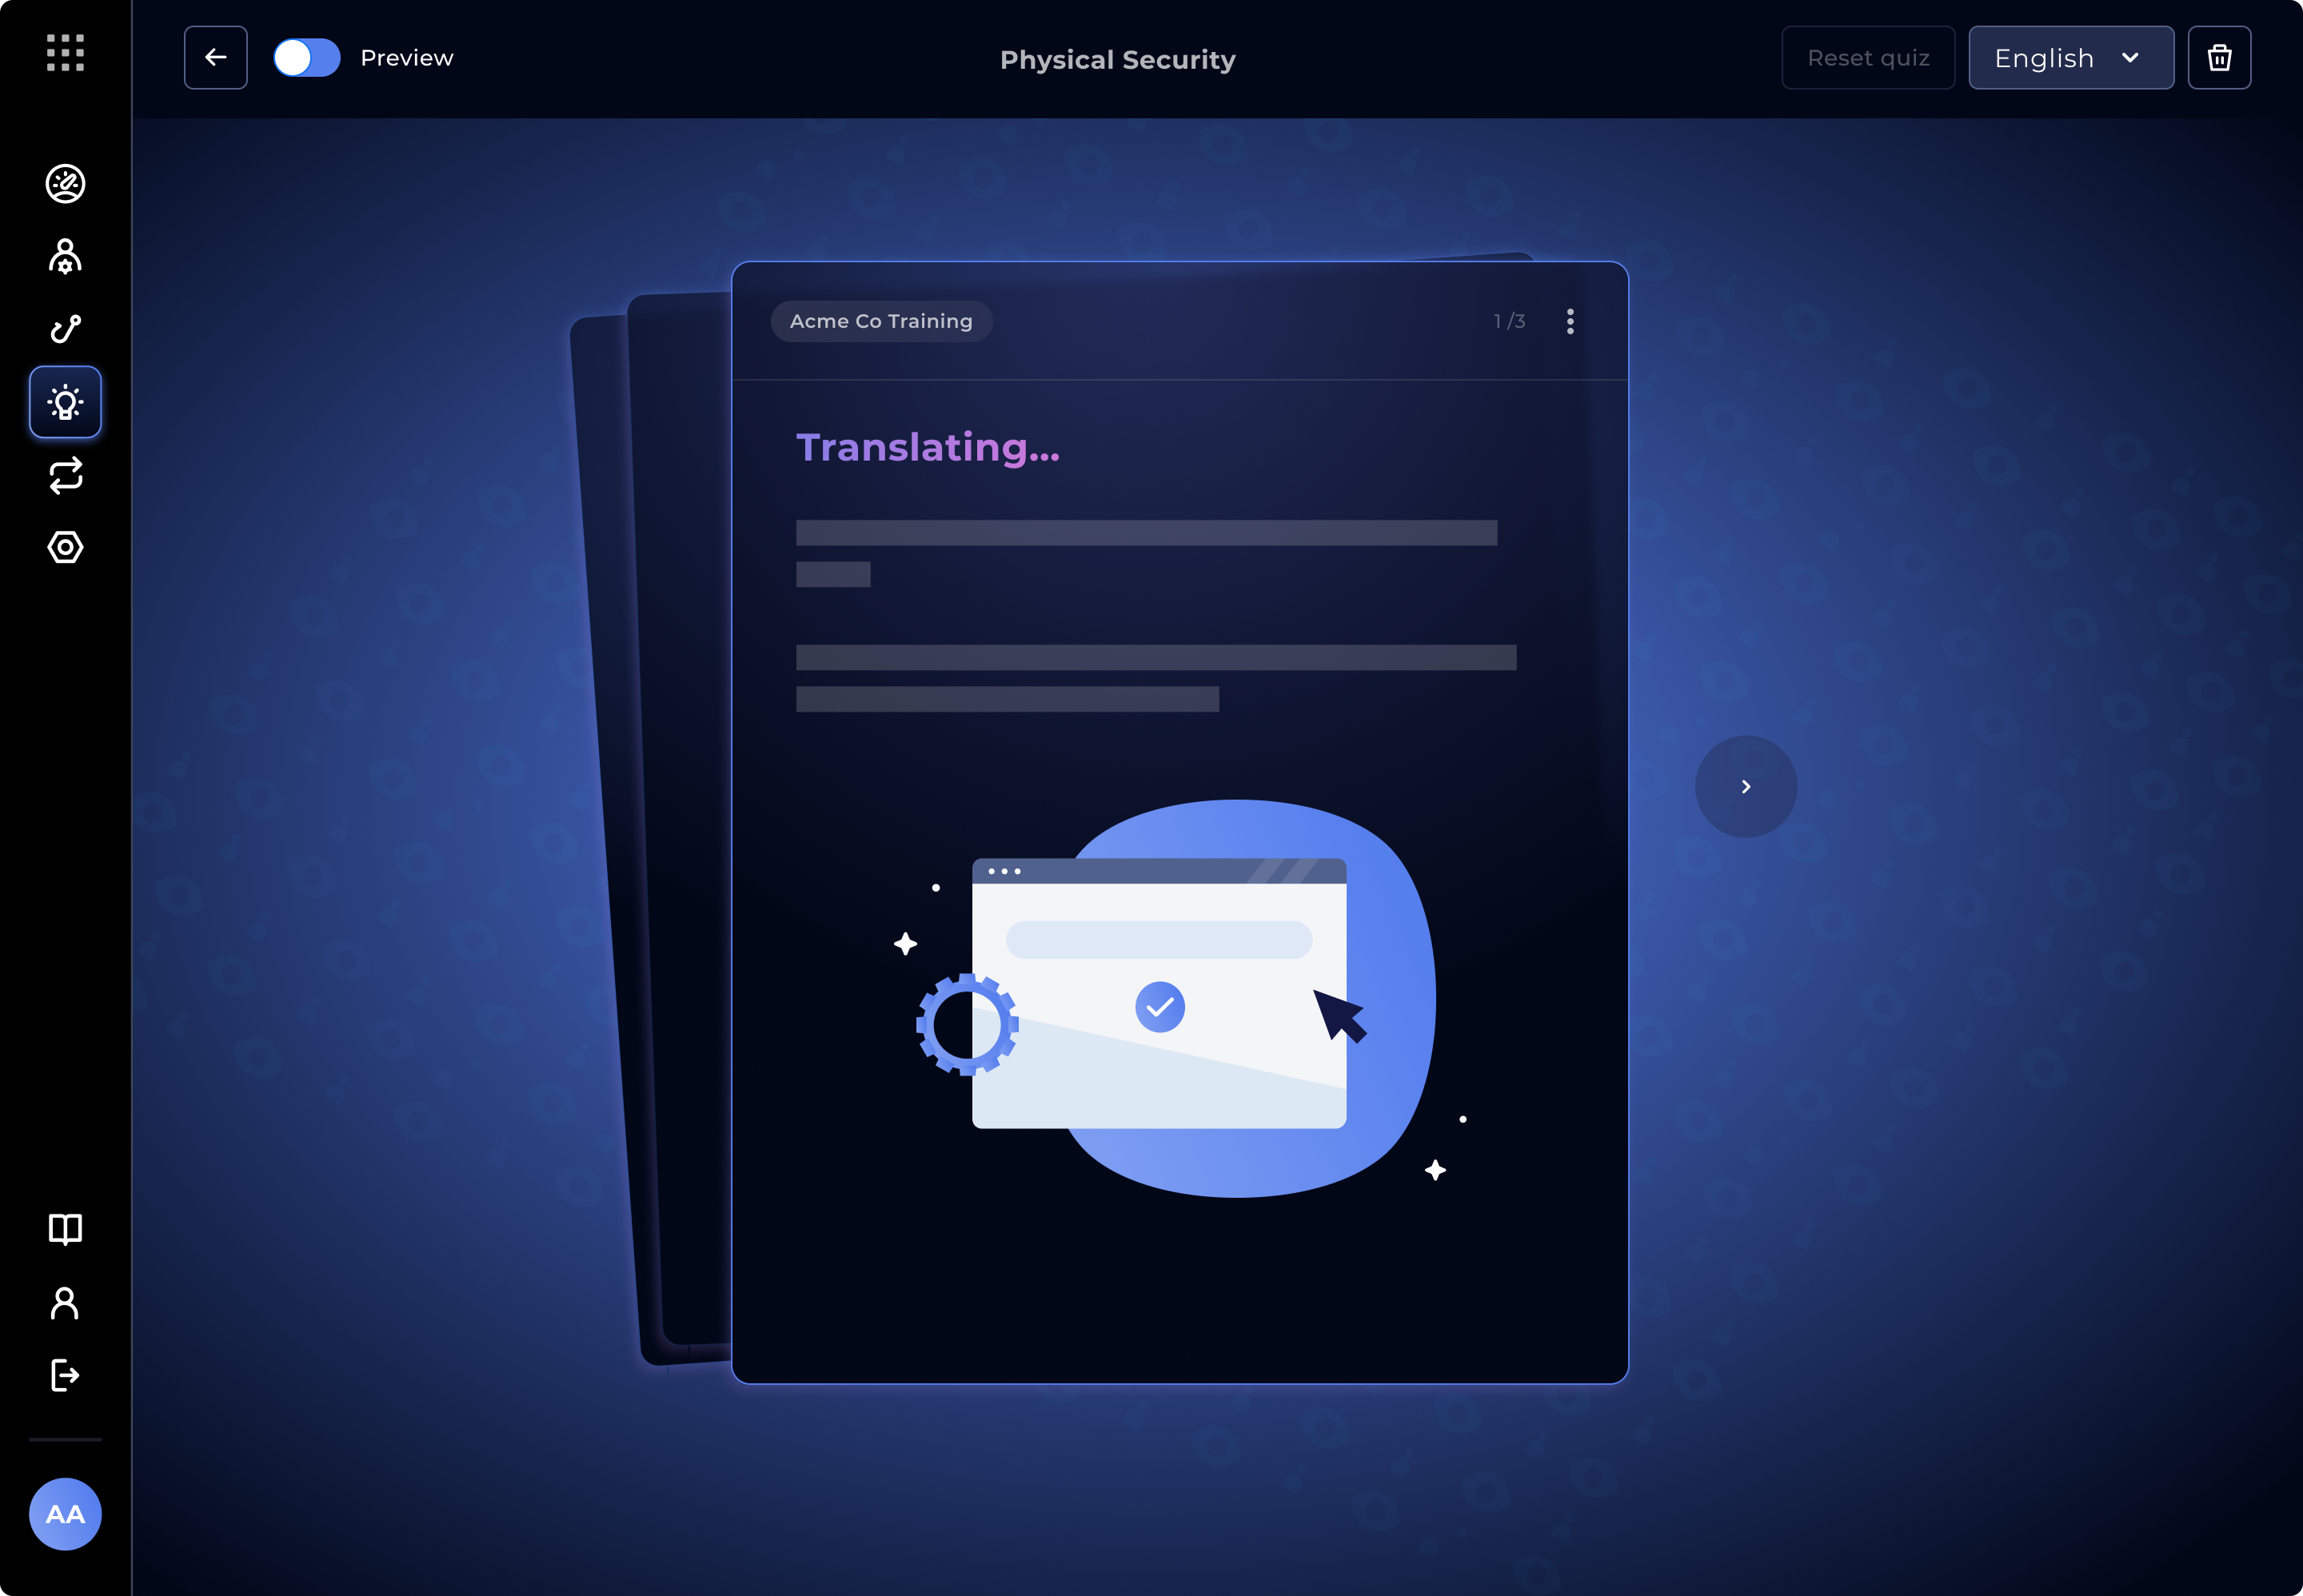Select the lightbulb training sidebar icon

tap(65, 402)
